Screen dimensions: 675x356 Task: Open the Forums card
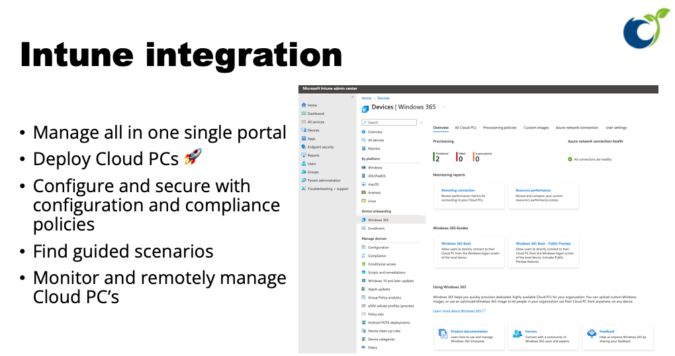[x=543, y=337]
